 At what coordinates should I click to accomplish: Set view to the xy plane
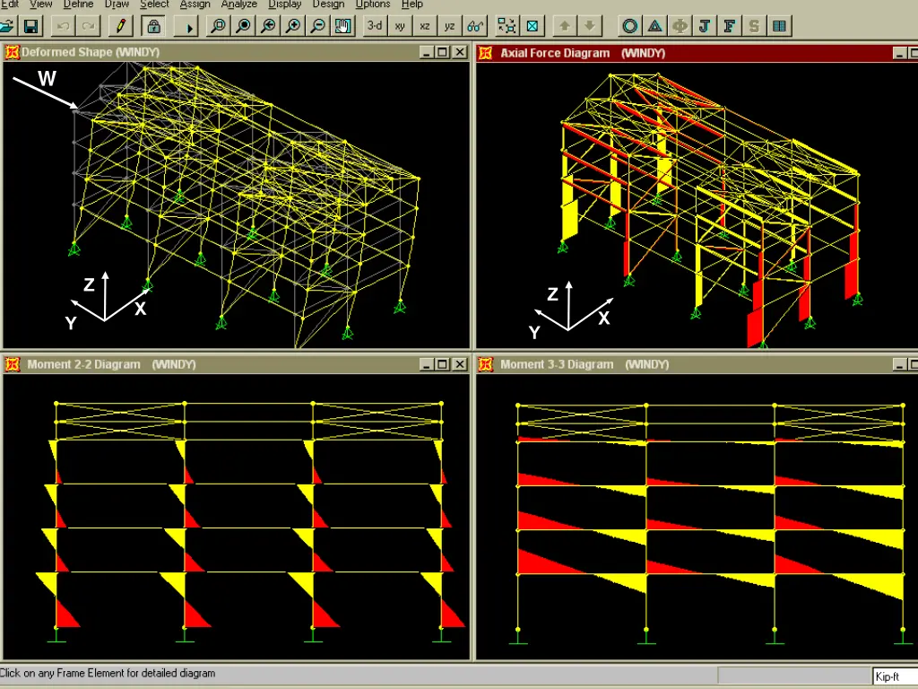click(400, 26)
